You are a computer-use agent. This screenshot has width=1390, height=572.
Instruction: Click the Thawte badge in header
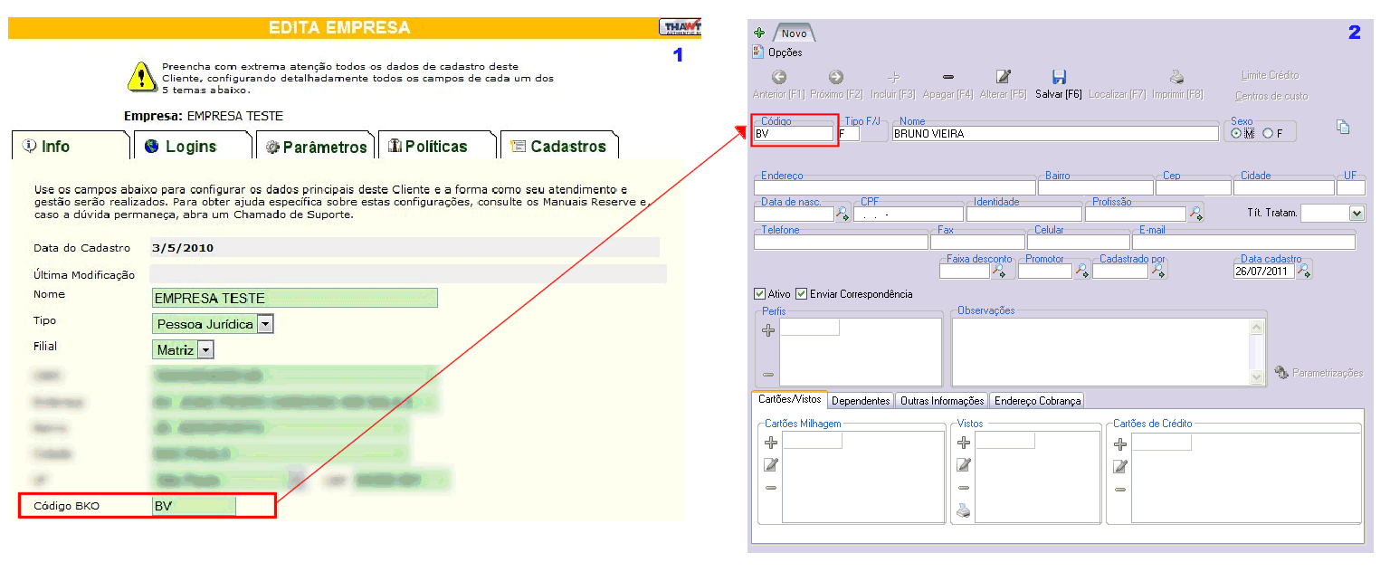click(680, 27)
